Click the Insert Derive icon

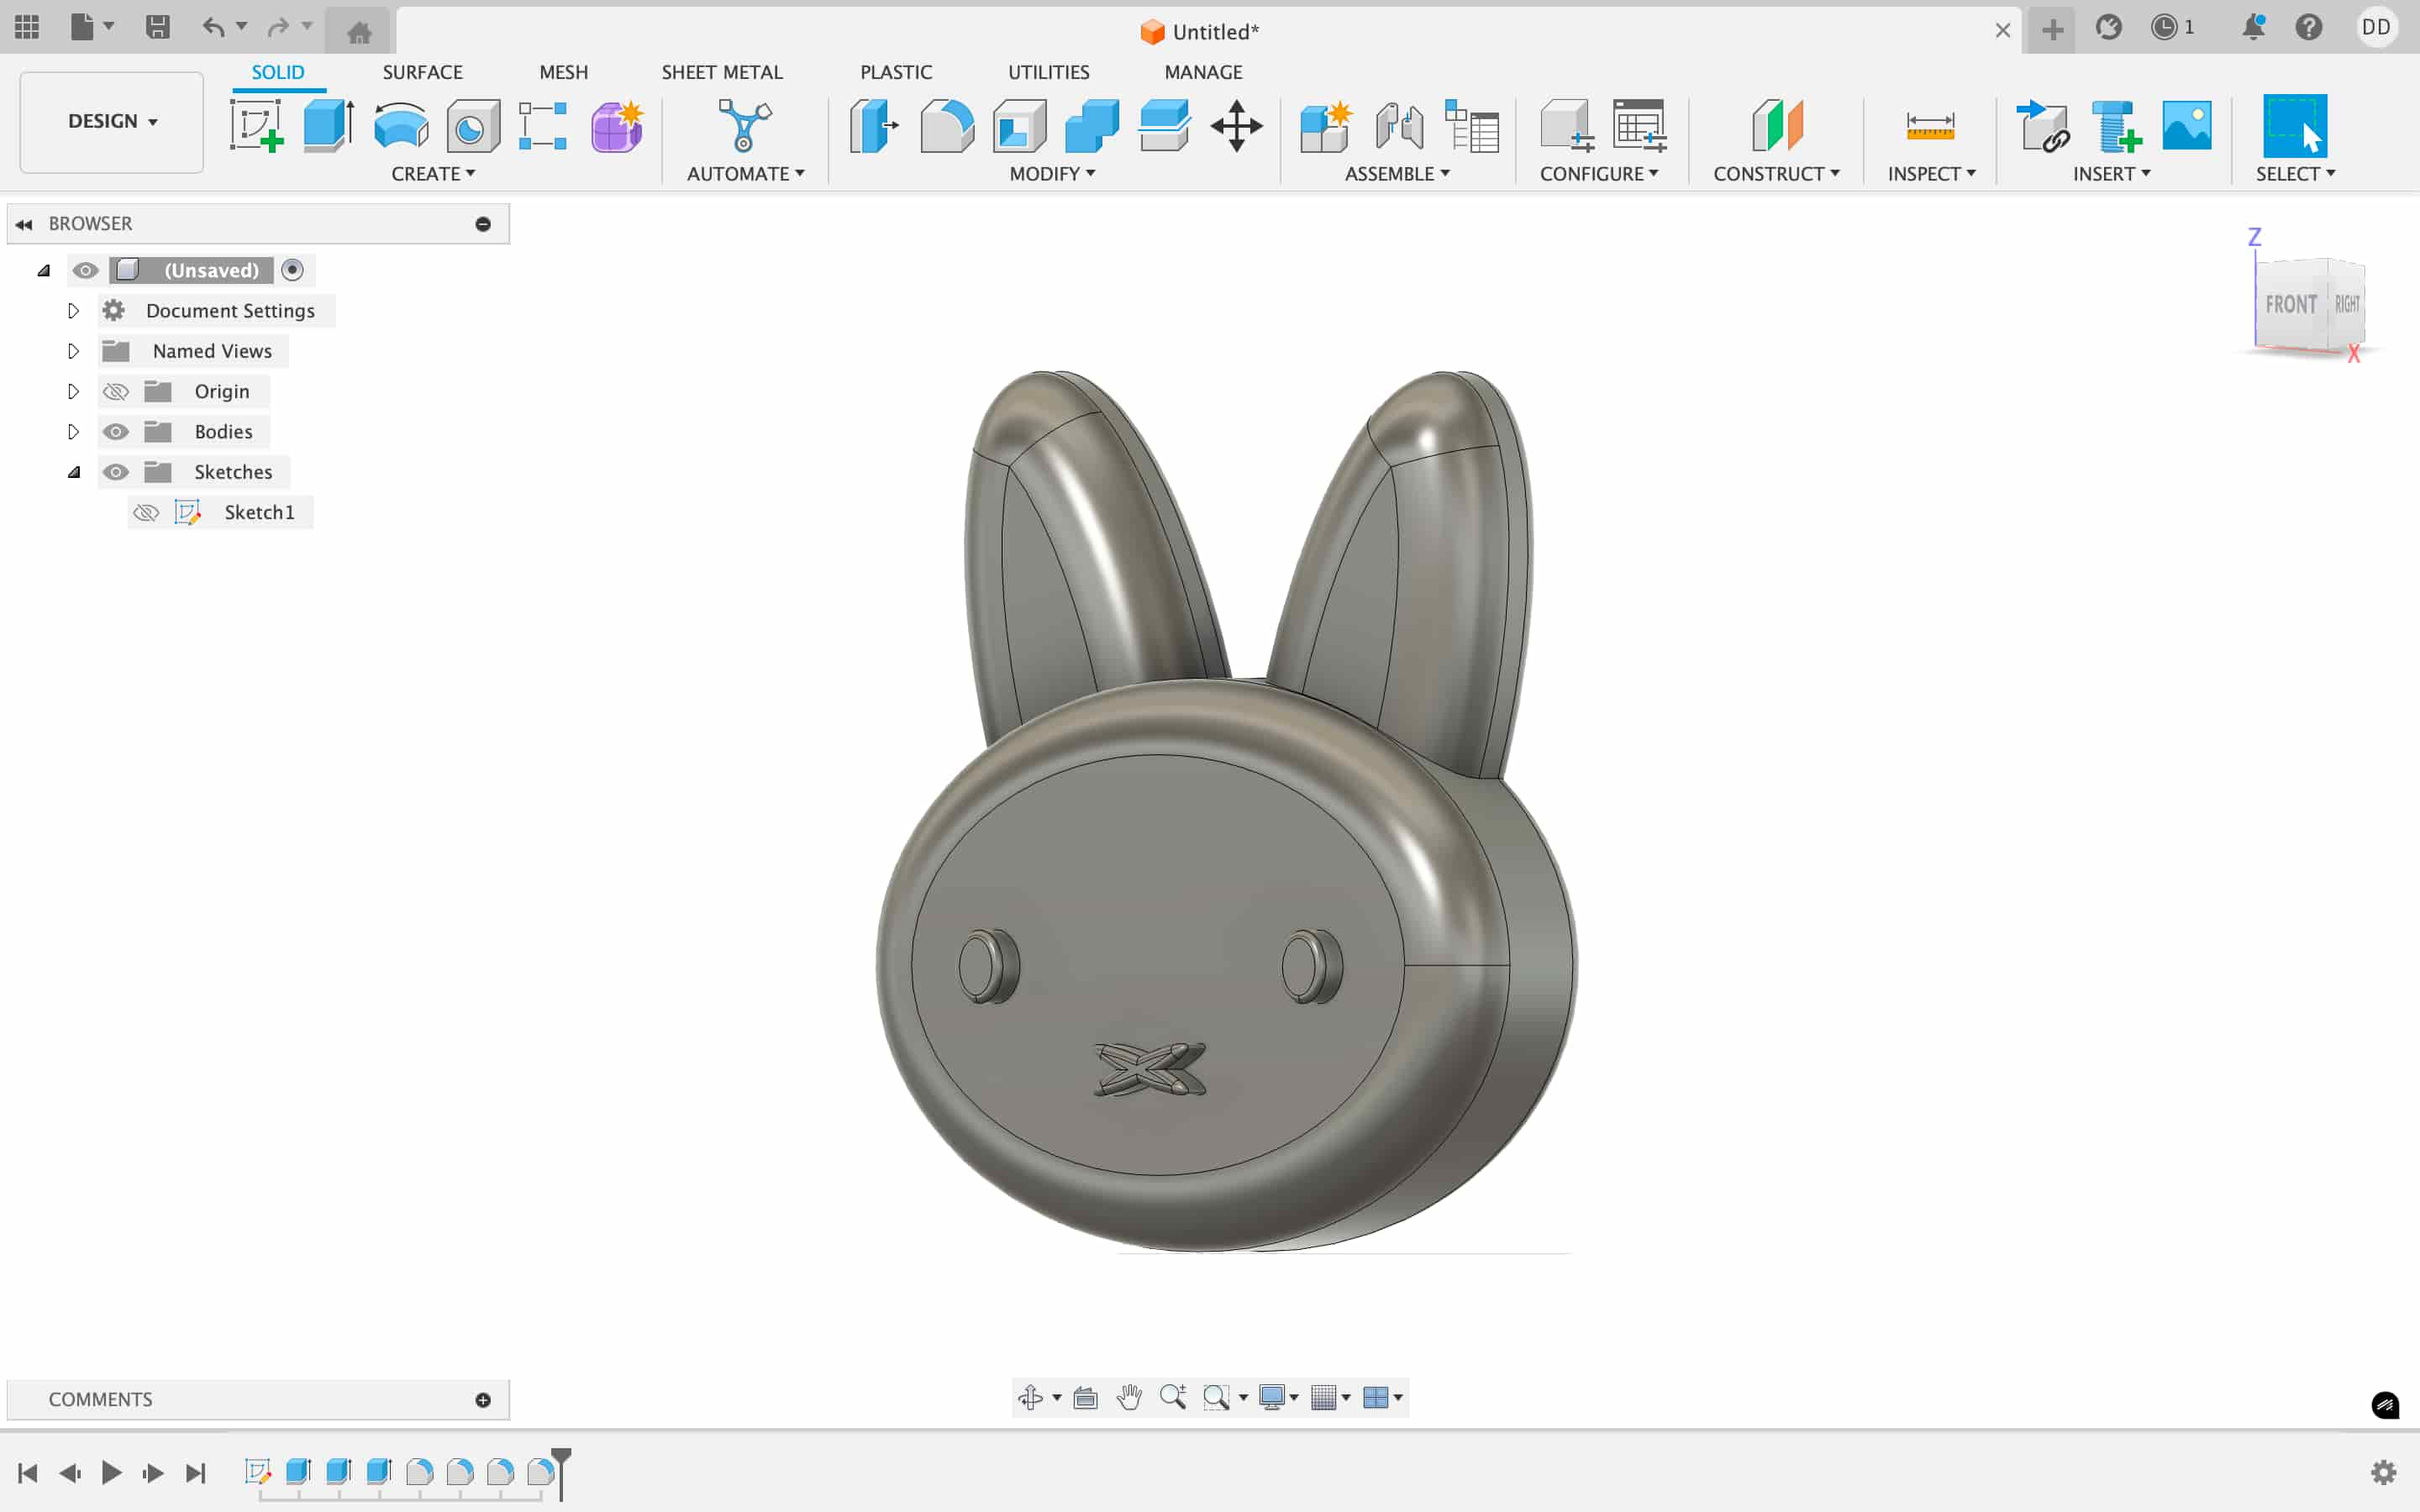(2042, 126)
